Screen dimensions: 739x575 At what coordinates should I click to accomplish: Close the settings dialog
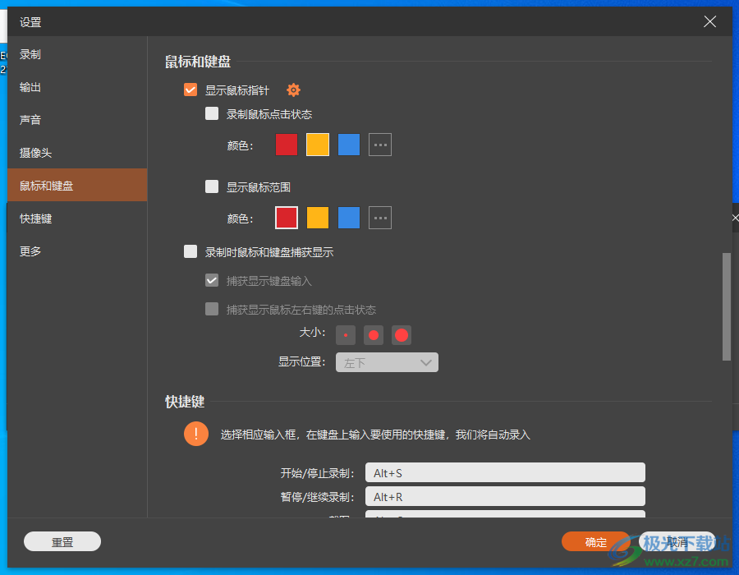tap(709, 21)
